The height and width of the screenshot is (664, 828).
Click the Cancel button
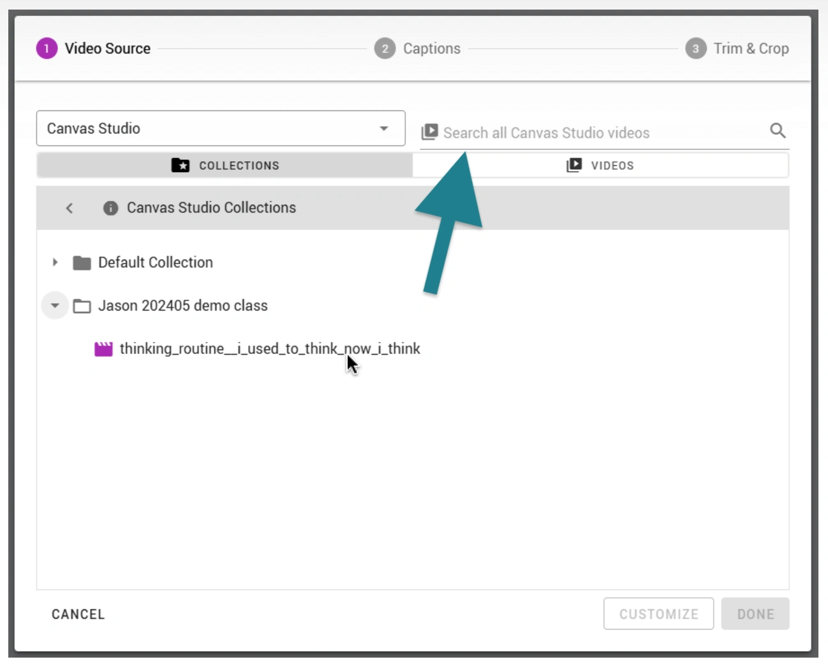coord(78,614)
